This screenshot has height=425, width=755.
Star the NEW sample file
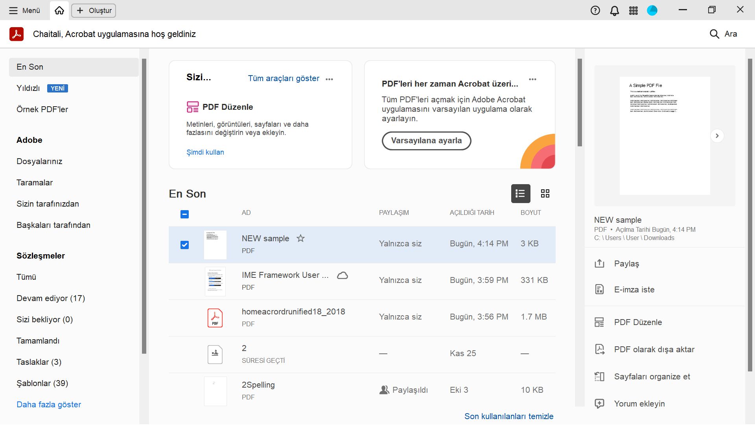pos(300,238)
